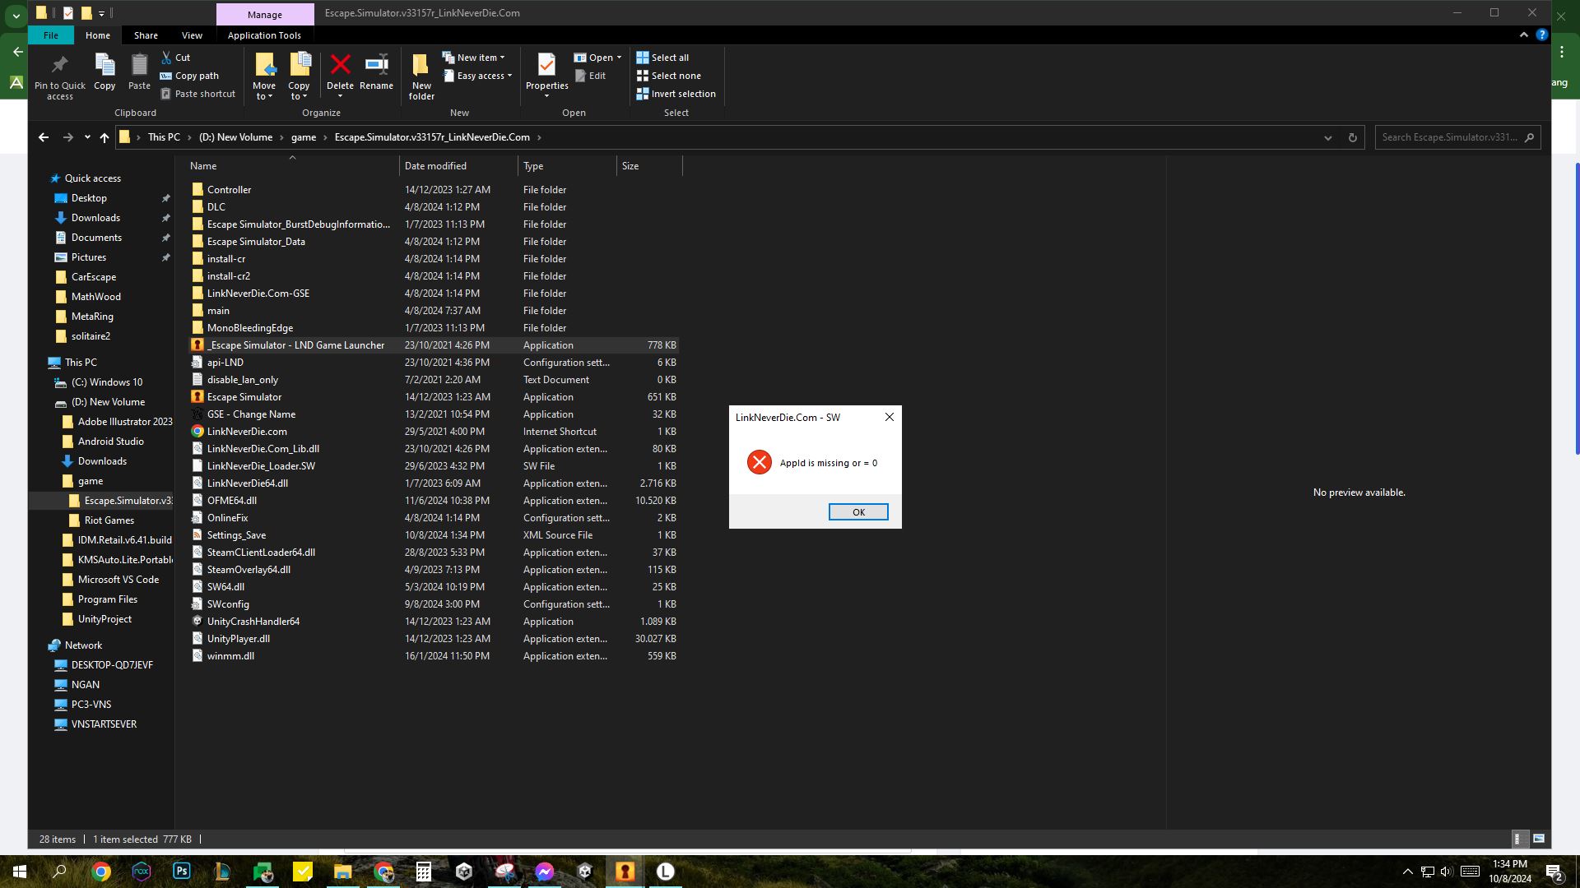1580x888 pixels.
Task: Click the Search Escape.Simulator input field
Action: pos(1448,137)
